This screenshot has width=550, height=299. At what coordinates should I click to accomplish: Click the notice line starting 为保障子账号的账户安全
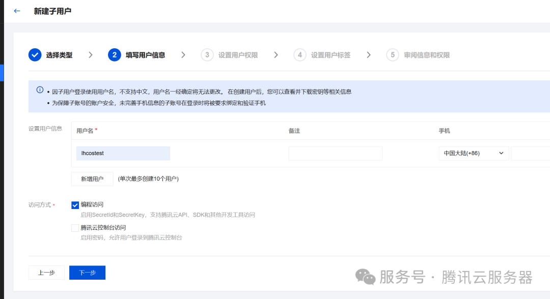[x=159, y=103]
